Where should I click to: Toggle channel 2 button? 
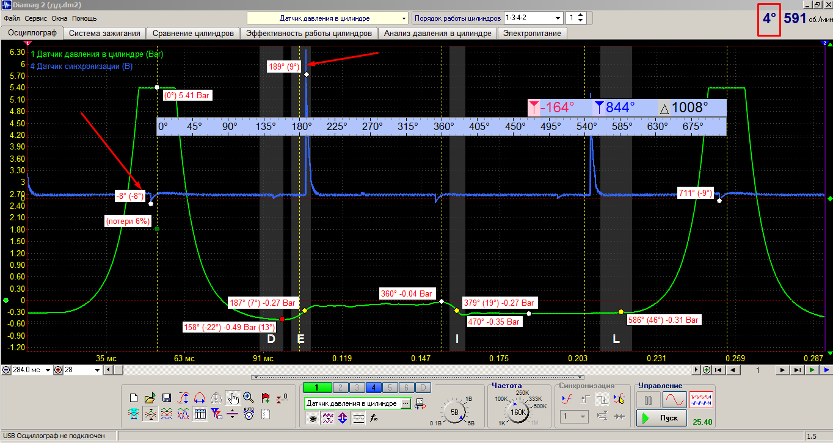point(341,387)
